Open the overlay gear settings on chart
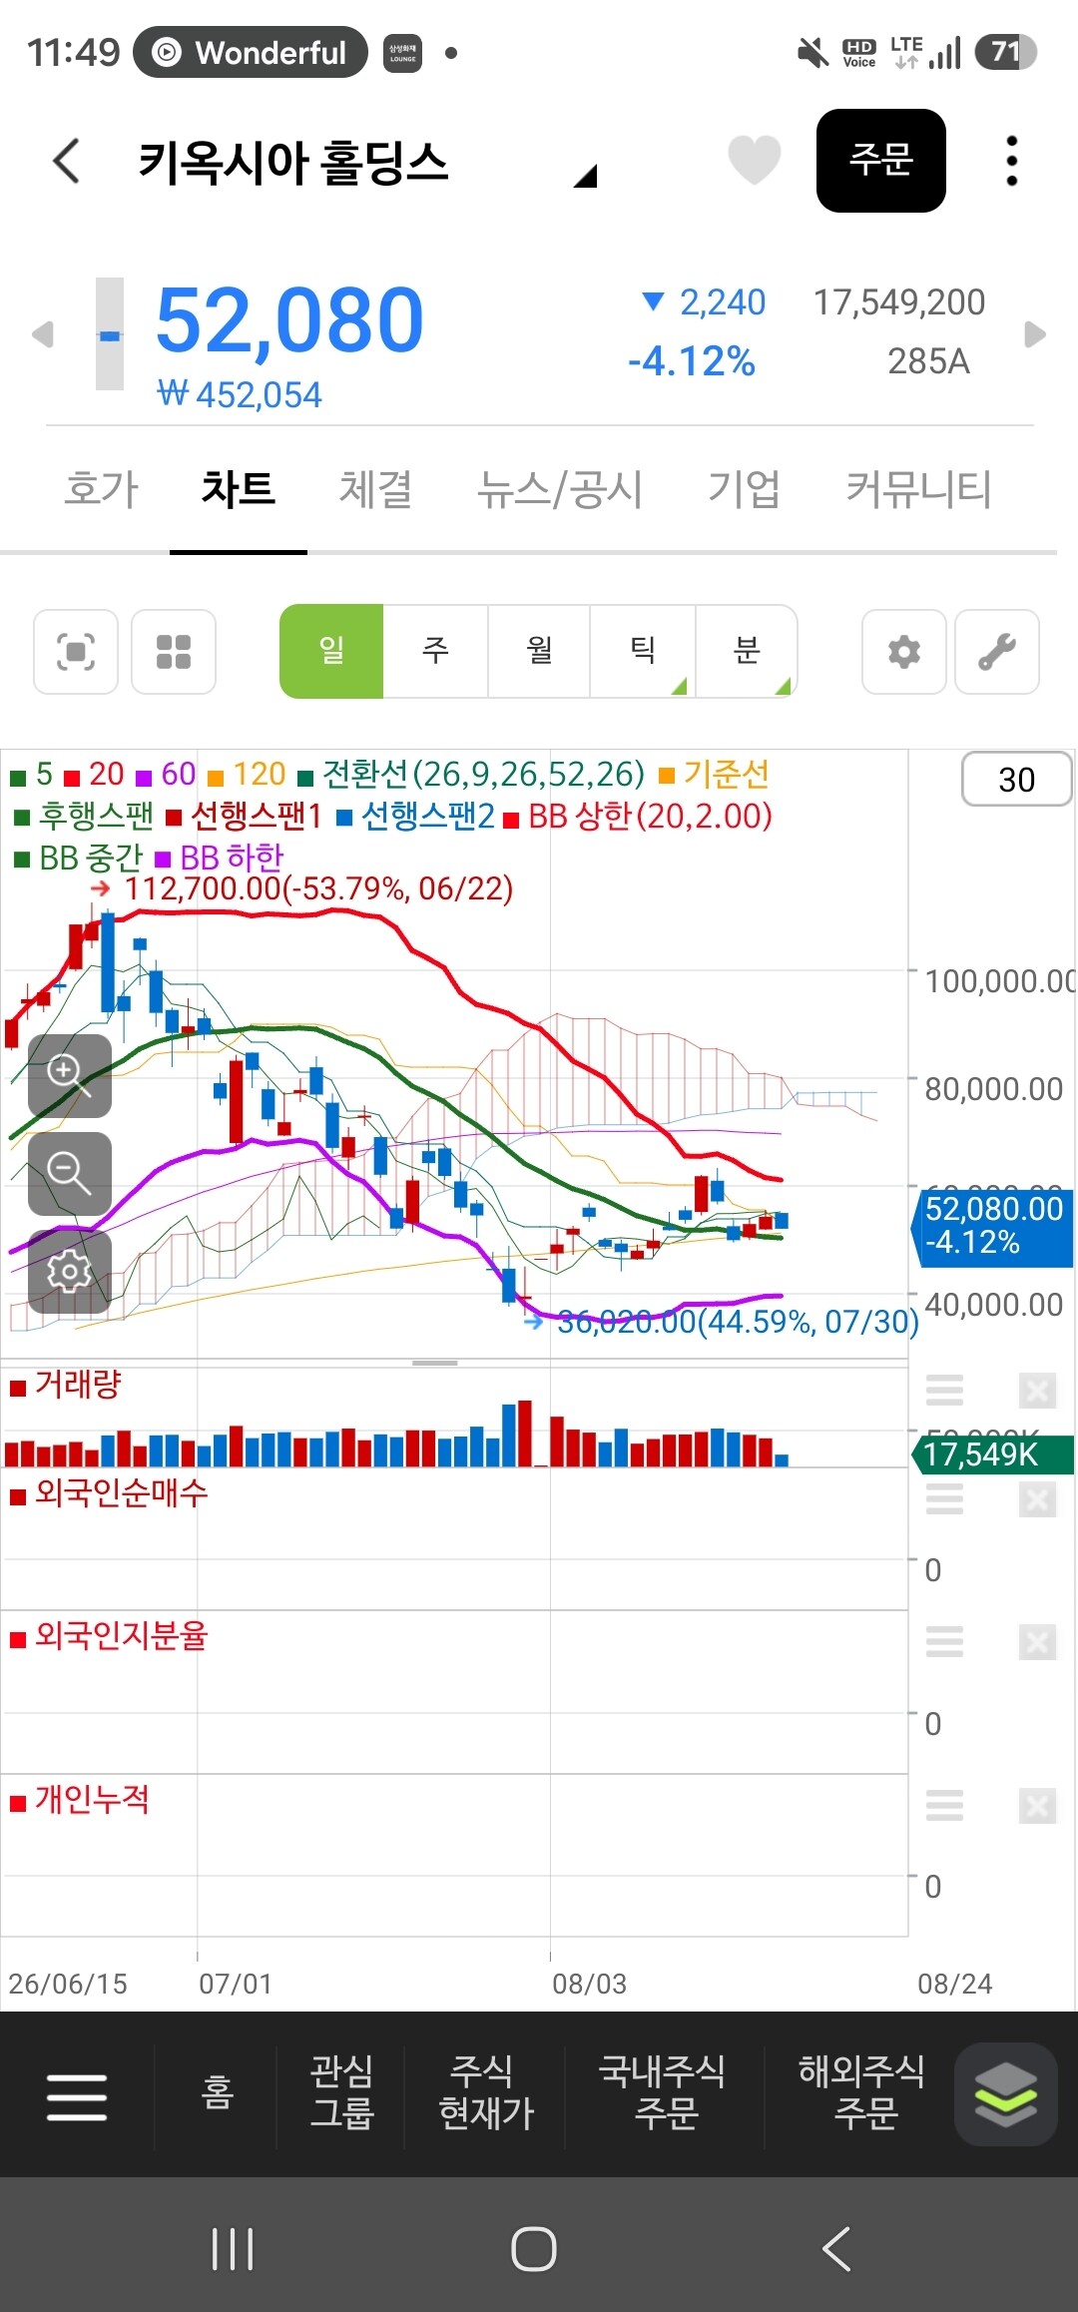This screenshot has width=1078, height=2312. 70,1271
